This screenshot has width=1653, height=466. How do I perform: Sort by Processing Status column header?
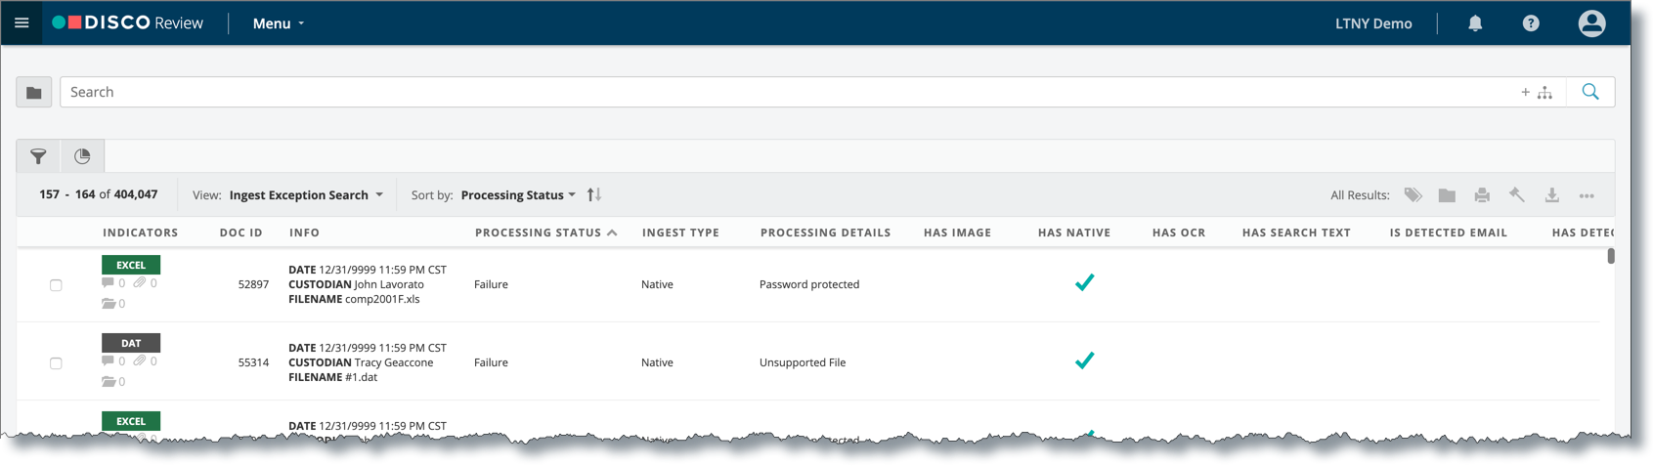point(545,233)
